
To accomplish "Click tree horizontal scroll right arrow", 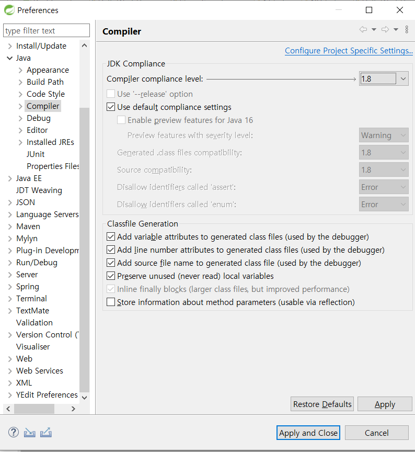I will click(x=74, y=409).
